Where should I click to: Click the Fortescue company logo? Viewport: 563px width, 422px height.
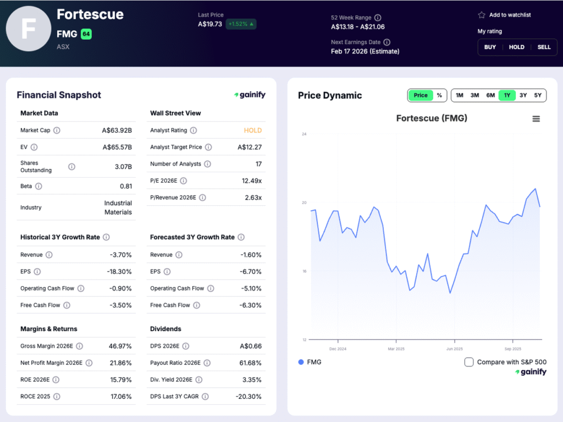29,29
